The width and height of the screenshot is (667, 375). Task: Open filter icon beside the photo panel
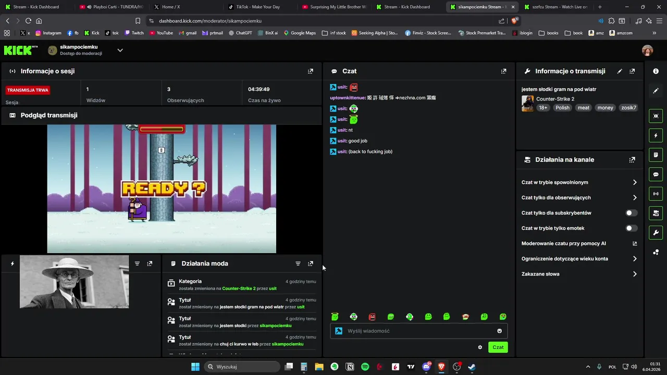pyautogui.click(x=137, y=264)
